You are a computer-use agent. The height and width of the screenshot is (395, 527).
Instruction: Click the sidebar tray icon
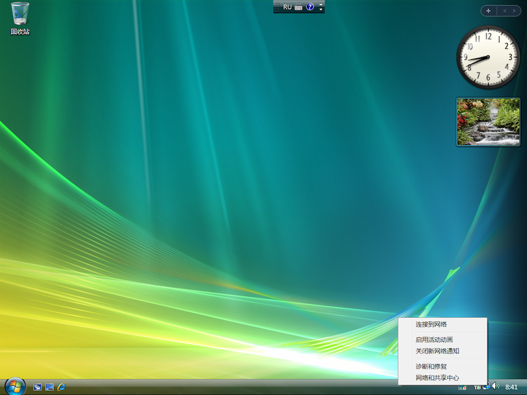point(462,388)
